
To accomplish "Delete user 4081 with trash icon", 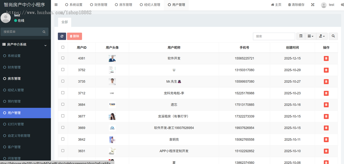I will [x=326, y=58].
